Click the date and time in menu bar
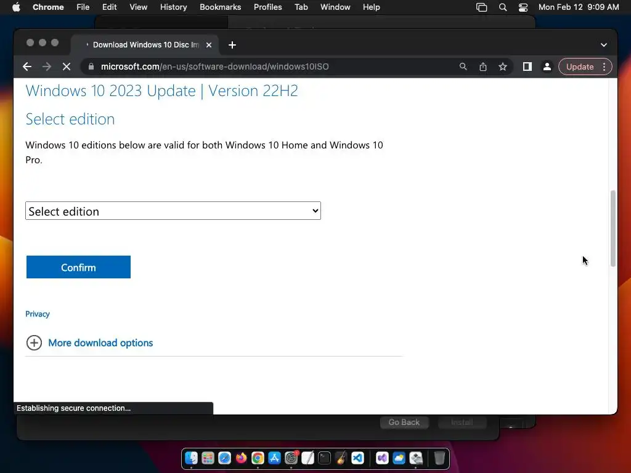This screenshot has height=473, width=631. [579, 7]
